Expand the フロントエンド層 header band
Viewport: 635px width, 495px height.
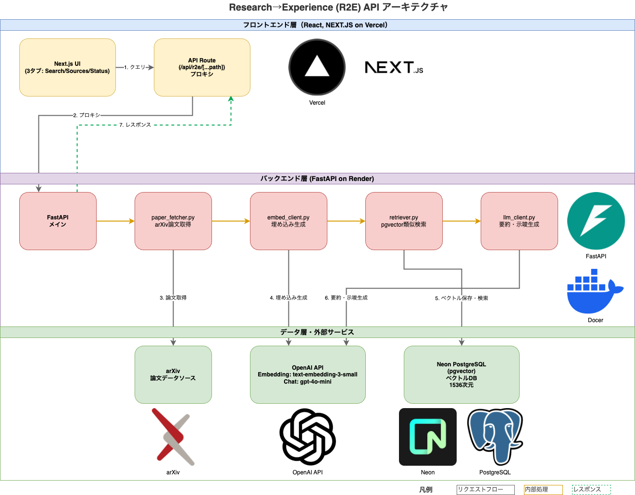(317, 24)
